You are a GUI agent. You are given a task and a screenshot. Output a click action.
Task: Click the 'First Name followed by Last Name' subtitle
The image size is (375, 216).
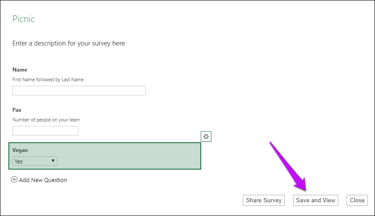pyautogui.click(x=48, y=80)
